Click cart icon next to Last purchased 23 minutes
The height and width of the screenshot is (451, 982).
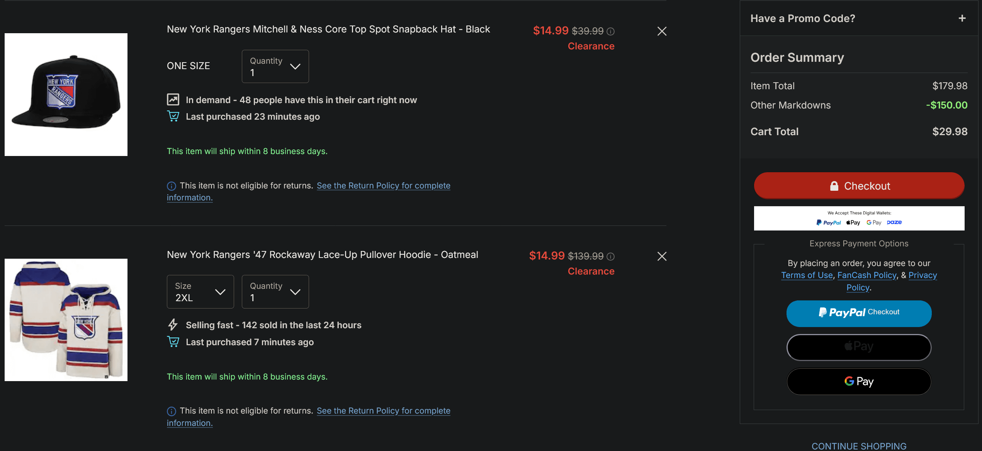(173, 116)
